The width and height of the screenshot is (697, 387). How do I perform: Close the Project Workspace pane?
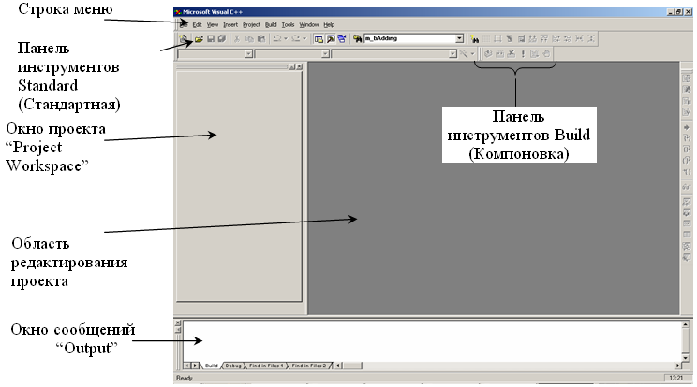coord(301,67)
